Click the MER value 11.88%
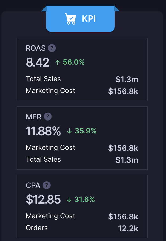The width and height of the screenshot is (166, 241). pyautogui.click(x=43, y=131)
